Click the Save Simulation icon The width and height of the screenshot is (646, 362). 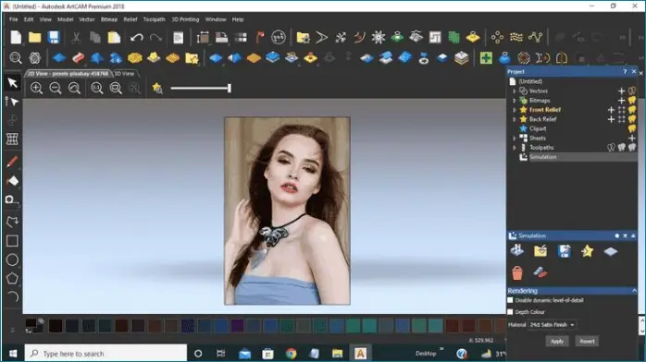pos(564,250)
